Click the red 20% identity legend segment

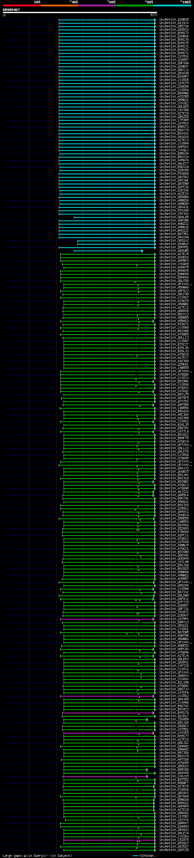22,5
